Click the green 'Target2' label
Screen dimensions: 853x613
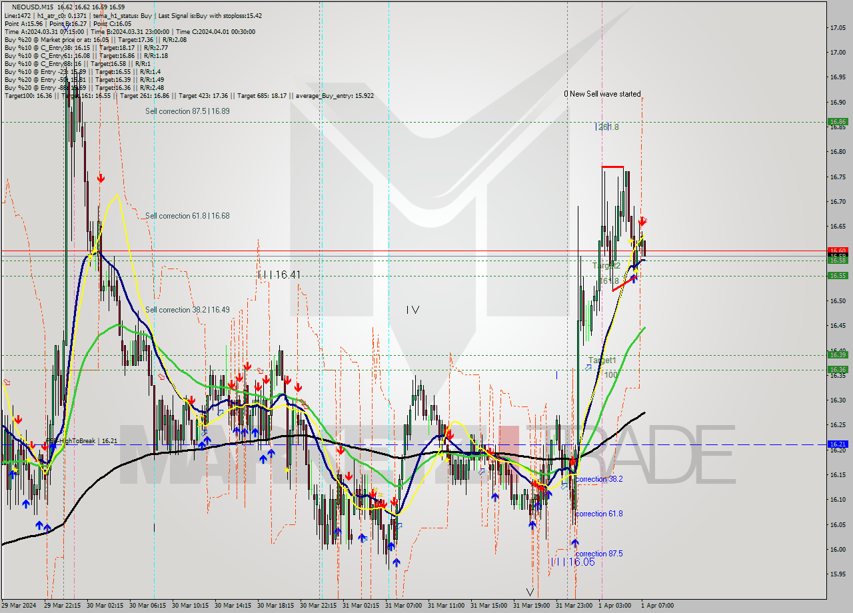pyautogui.click(x=606, y=265)
